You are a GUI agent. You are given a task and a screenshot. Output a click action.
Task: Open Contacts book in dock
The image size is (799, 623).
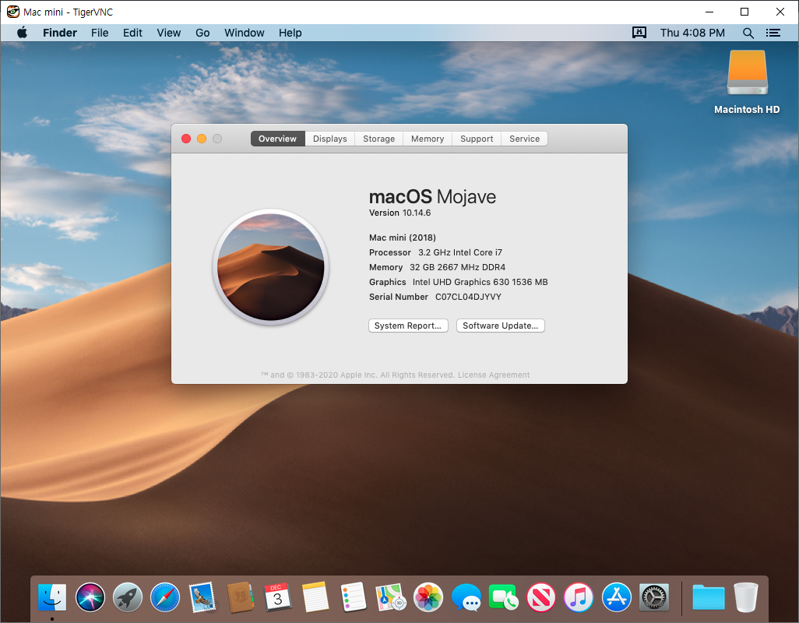point(240,597)
